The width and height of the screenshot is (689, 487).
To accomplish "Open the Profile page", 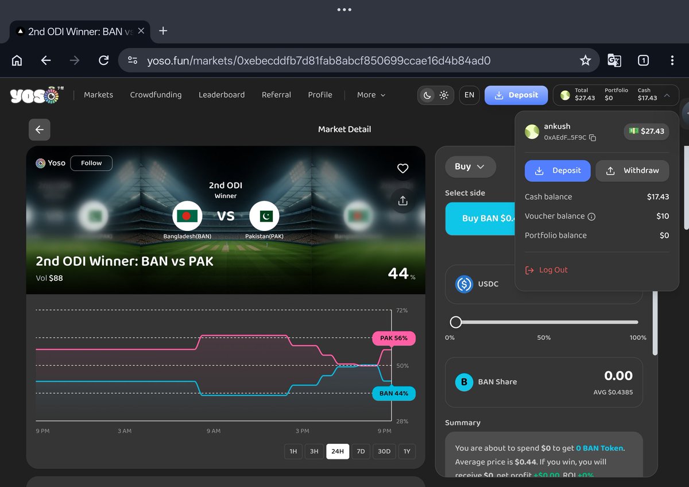I will pos(320,95).
